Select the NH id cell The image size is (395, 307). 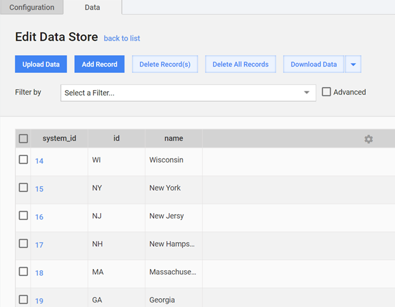pos(116,245)
